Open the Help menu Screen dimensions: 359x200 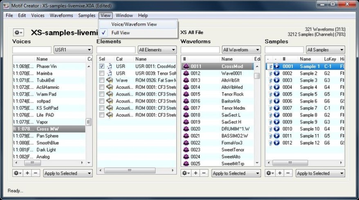(x=143, y=16)
